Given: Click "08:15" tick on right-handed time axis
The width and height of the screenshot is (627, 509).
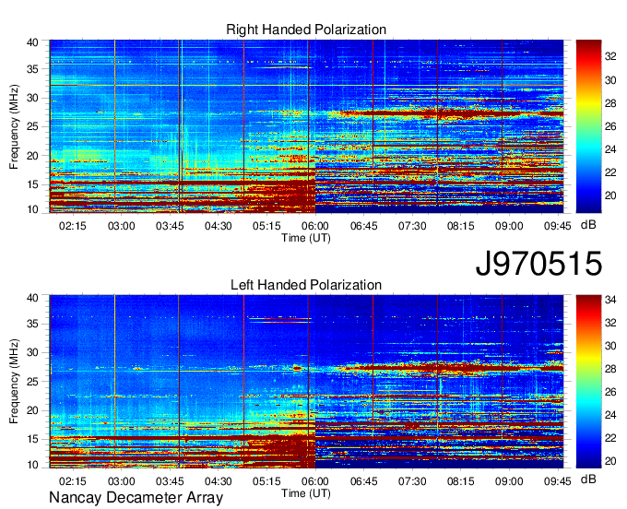Looking at the screenshot, I should [461, 226].
